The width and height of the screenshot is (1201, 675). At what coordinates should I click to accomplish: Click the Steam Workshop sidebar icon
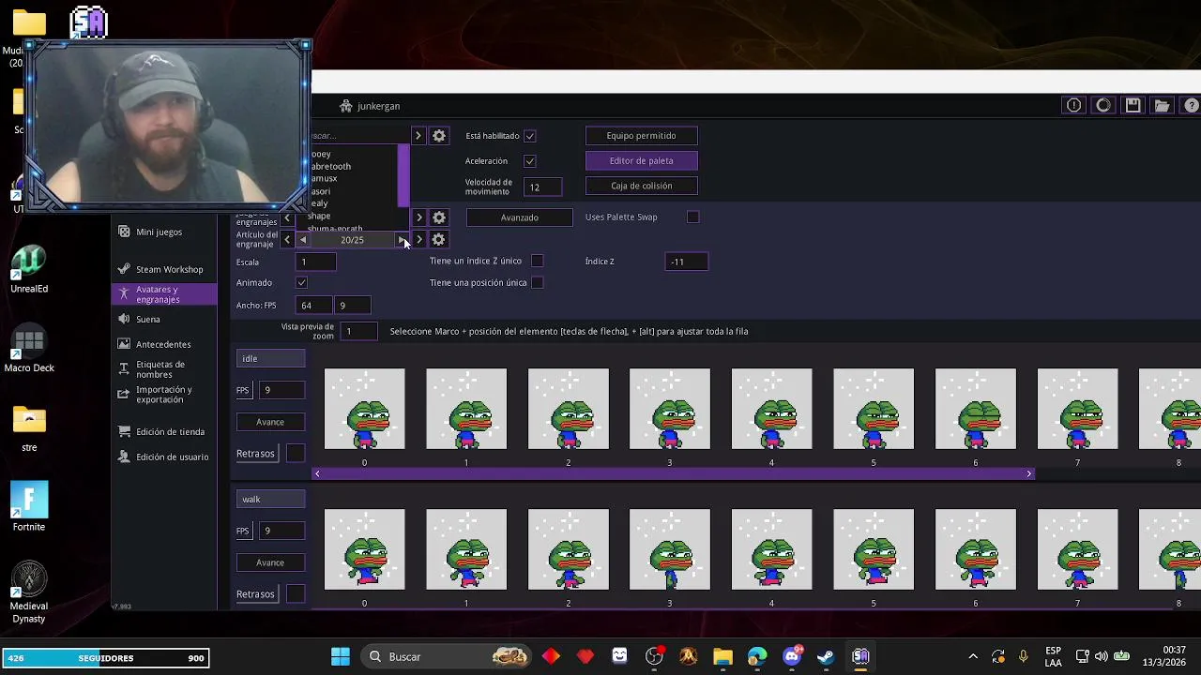(x=124, y=269)
